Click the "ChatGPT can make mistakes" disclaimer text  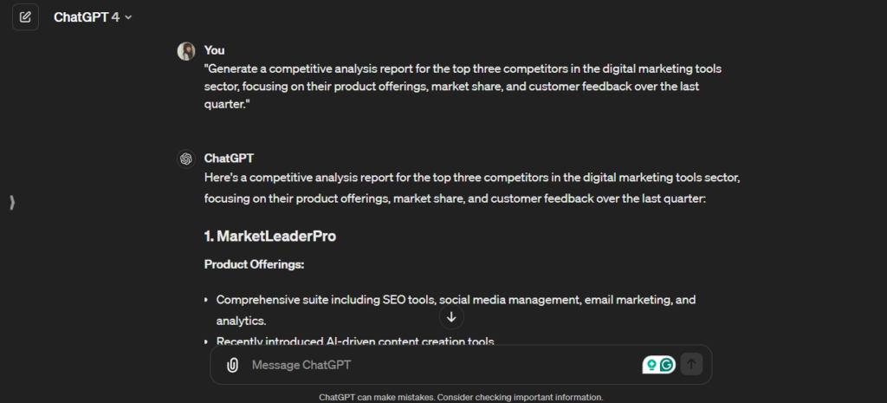click(460, 397)
